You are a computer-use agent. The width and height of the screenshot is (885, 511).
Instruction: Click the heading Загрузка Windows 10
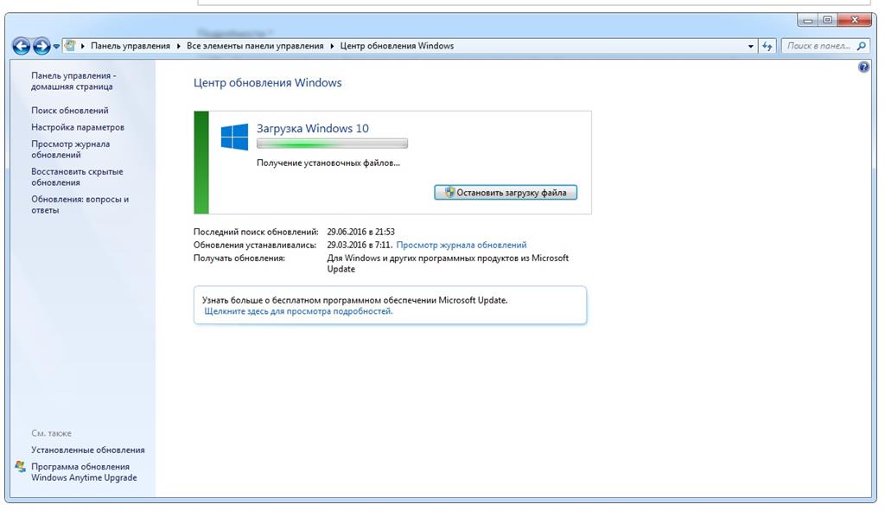(x=313, y=129)
